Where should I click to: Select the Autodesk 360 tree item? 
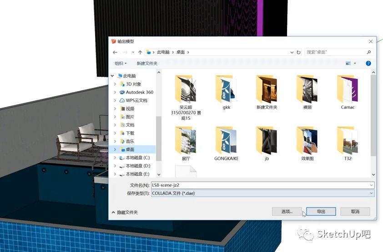coord(139,92)
